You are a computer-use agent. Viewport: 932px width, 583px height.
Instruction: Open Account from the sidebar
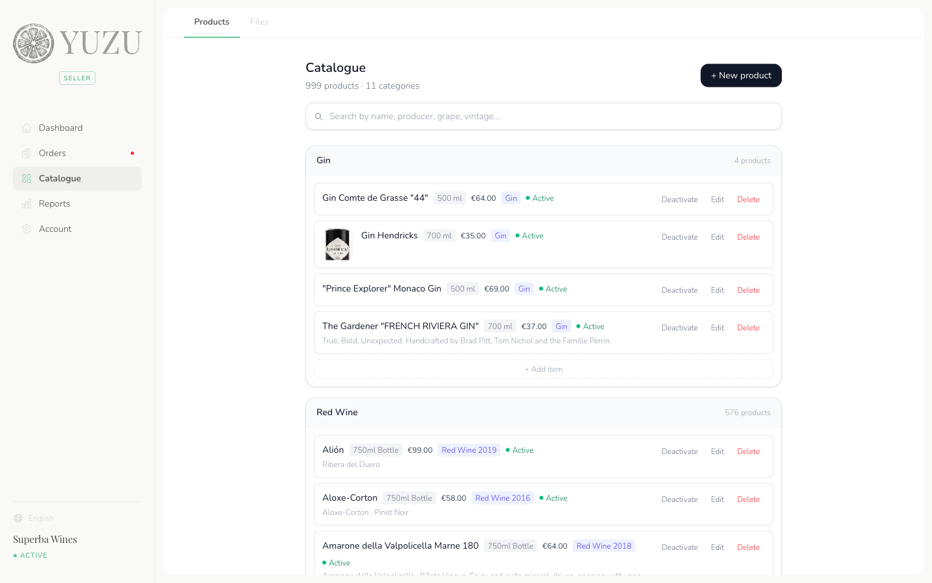tap(77, 229)
